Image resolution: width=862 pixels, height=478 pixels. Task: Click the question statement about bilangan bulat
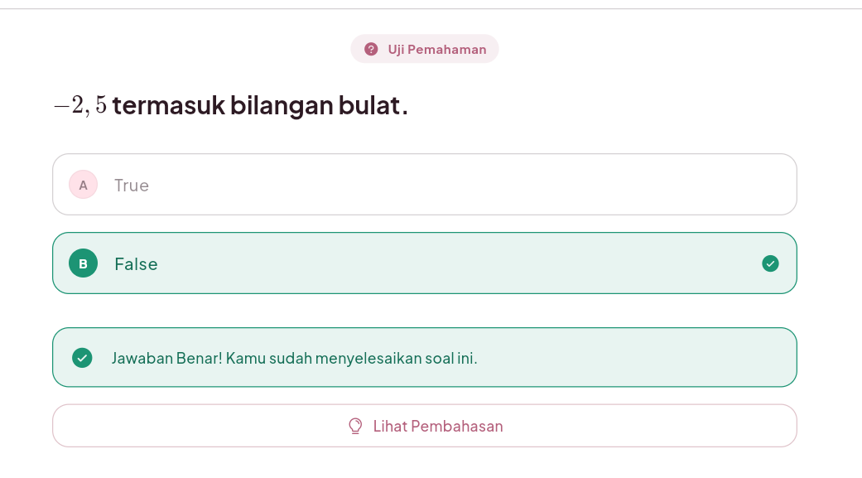[230, 105]
